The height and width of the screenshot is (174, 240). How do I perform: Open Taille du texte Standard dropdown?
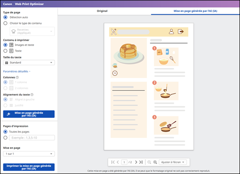coord(29,62)
